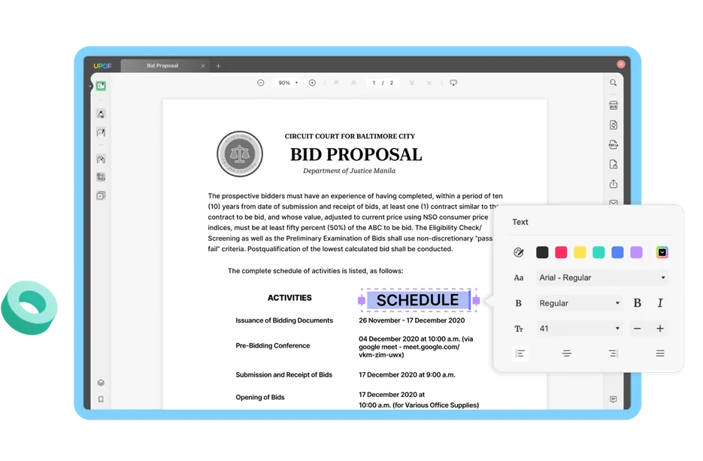Toggle bold formatting in Text panel

[638, 303]
